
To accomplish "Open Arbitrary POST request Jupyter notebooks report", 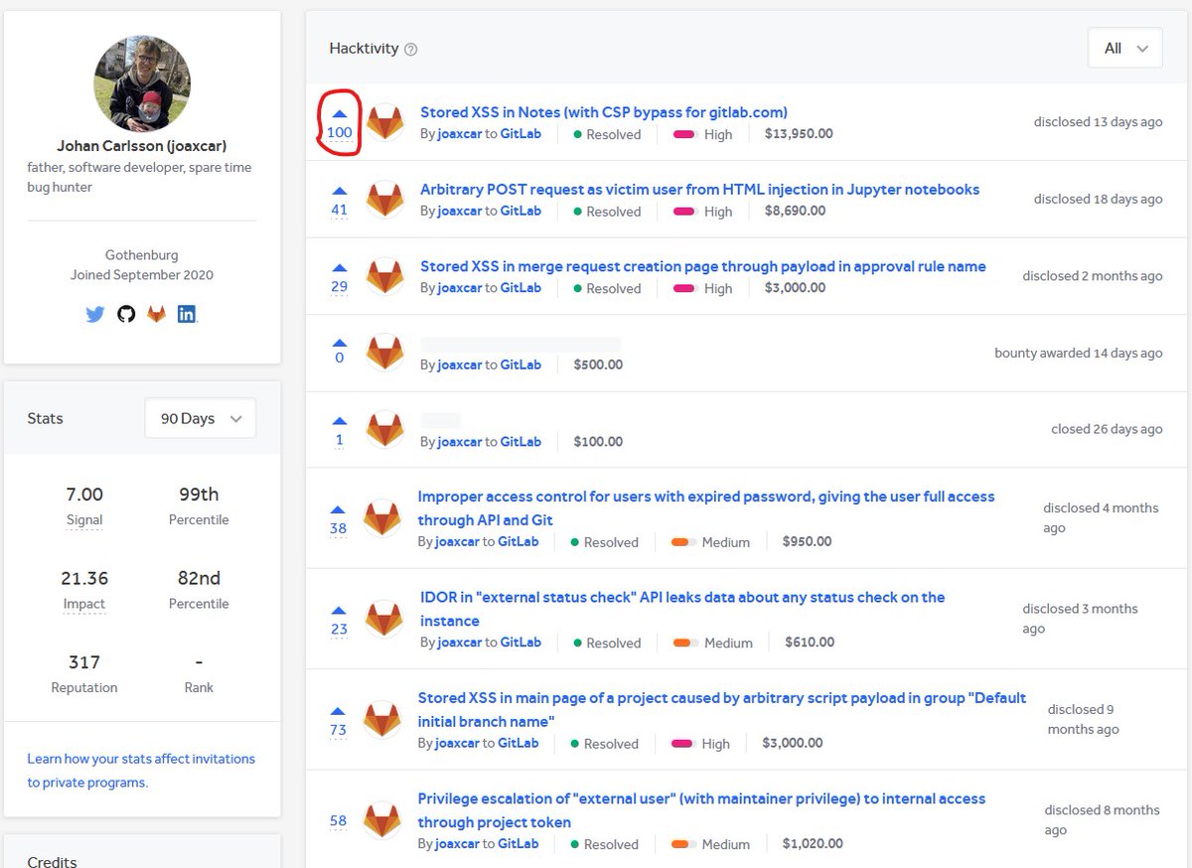I will point(700,189).
